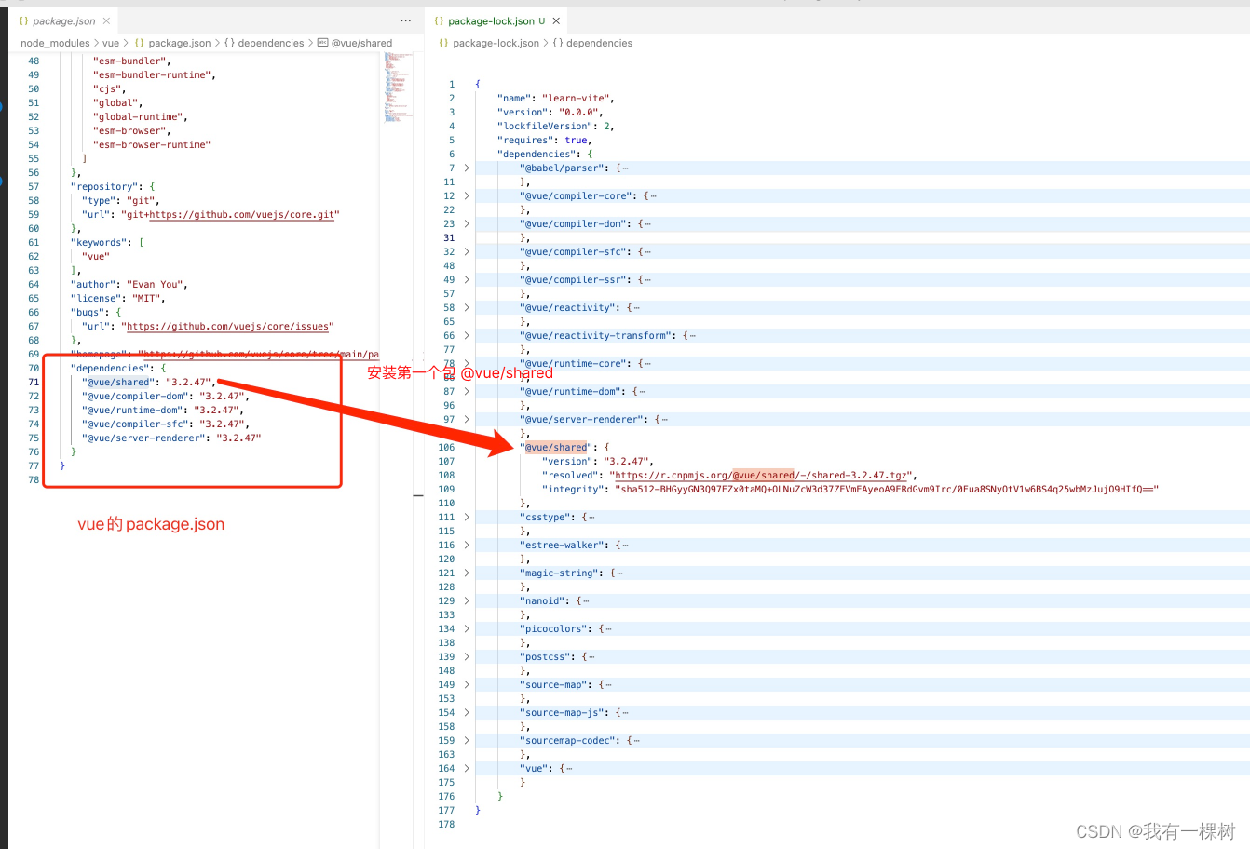Expand the postcss dependency entry
The height and width of the screenshot is (849, 1250).
click(465, 656)
